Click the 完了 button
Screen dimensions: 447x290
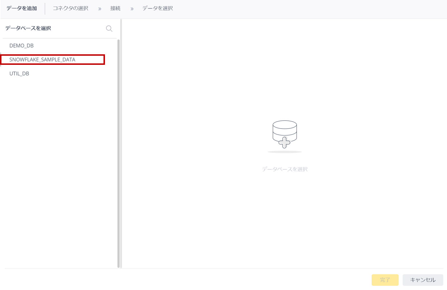click(385, 280)
